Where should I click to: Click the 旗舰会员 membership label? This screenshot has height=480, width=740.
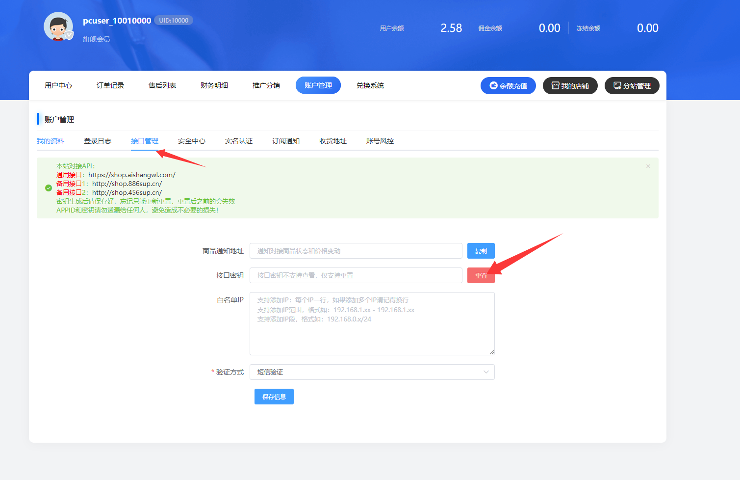97,39
